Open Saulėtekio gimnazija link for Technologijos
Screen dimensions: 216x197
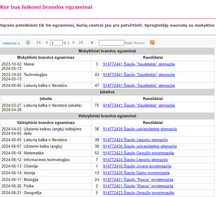coord(139,75)
